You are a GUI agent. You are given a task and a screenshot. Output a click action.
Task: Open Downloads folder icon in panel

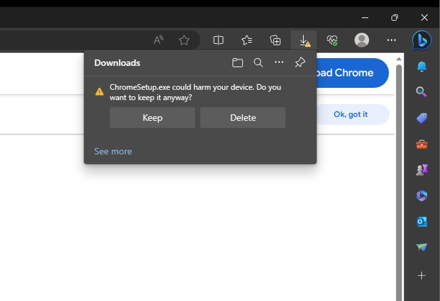[x=238, y=63]
